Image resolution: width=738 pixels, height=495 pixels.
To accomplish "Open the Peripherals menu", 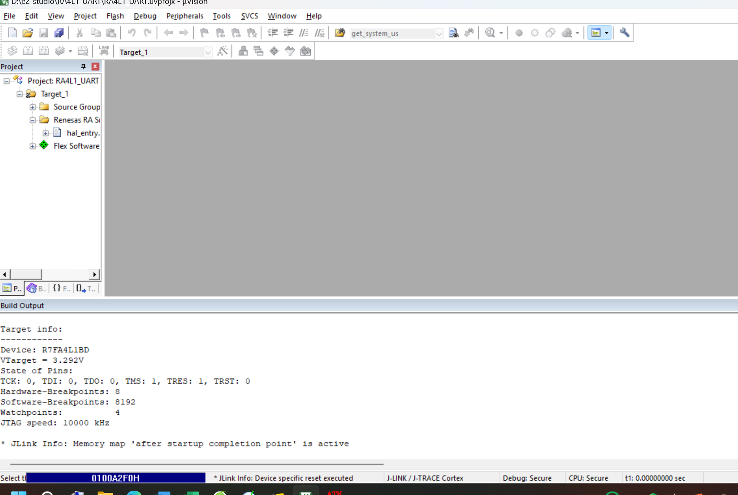I will [184, 16].
